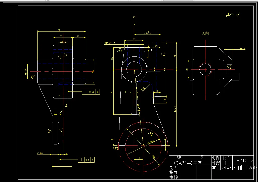
Task: Click the HT200 material value
Action: [249, 168]
